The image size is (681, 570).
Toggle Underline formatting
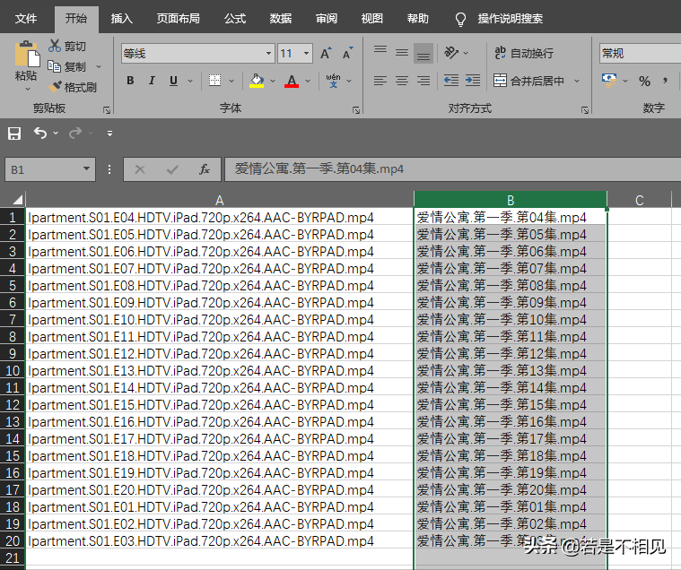point(173,81)
